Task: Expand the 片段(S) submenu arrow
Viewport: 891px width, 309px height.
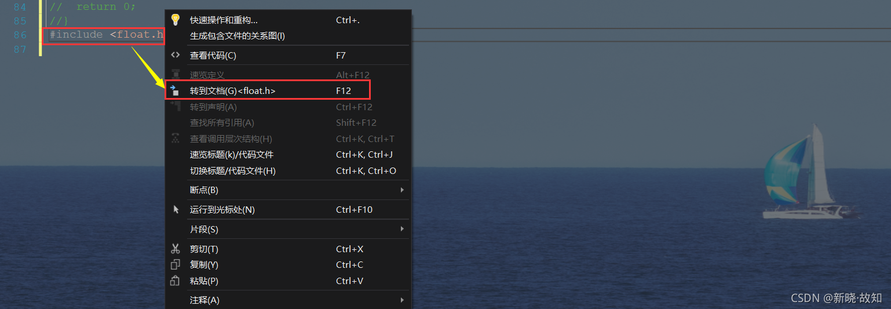Action: (x=402, y=229)
